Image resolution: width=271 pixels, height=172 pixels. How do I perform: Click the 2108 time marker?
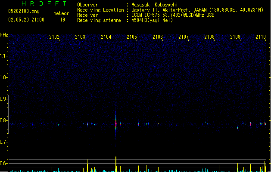[x=209, y=37]
